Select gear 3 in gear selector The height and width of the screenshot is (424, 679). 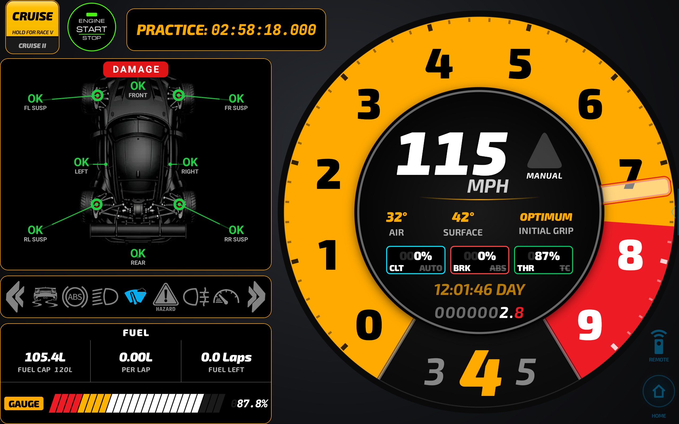(435, 372)
